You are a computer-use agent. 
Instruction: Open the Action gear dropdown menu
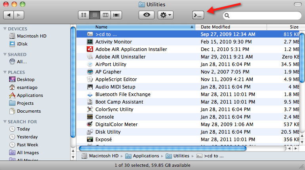(165, 15)
